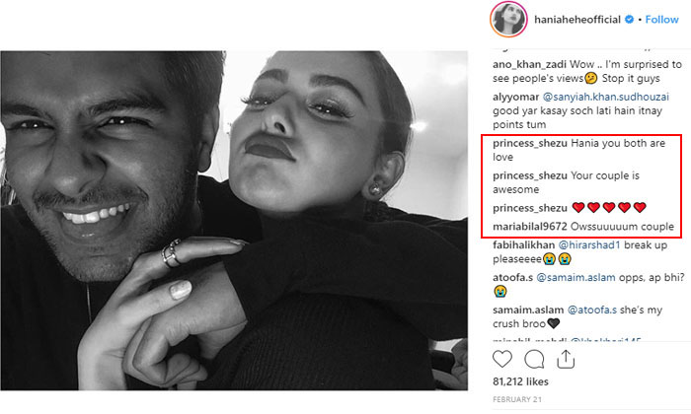Follow haniaheheofficial
The width and height of the screenshot is (691, 414).
click(662, 19)
